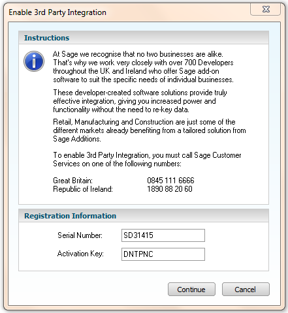
Task: Focus the Serial Number field containing SD31415
Action: [163, 235]
